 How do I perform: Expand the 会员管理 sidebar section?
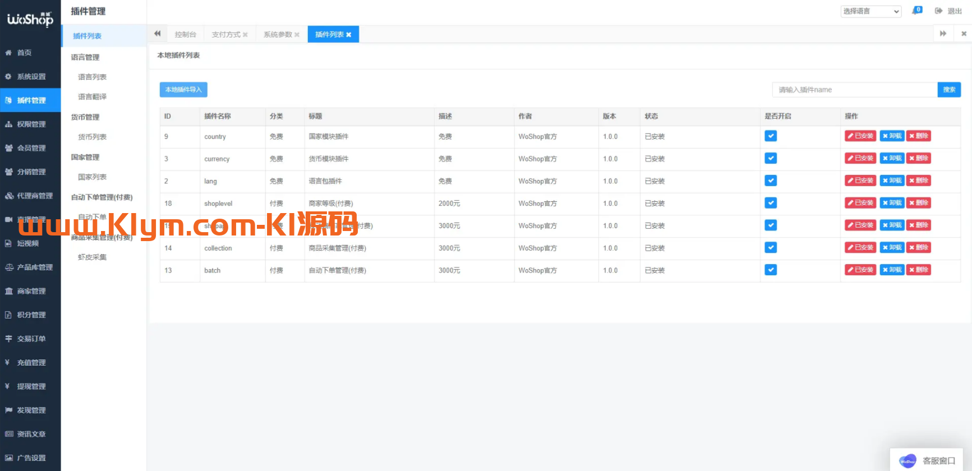[31, 148]
